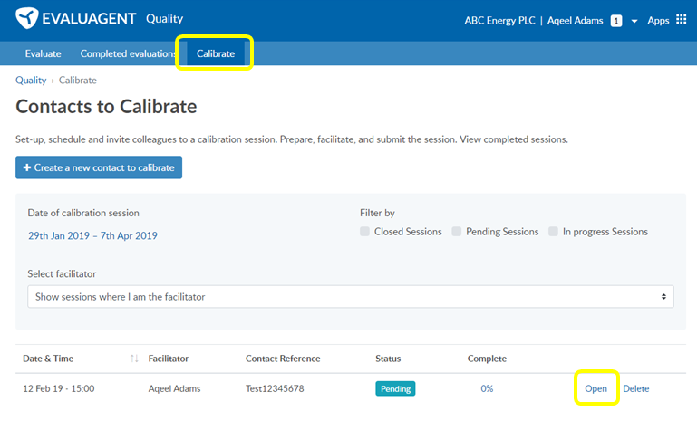Switch to the Evaluate tab

pyautogui.click(x=44, y=53)
